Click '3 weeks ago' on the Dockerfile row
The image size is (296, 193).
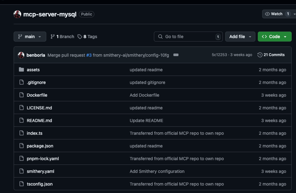tap(274, 95)
